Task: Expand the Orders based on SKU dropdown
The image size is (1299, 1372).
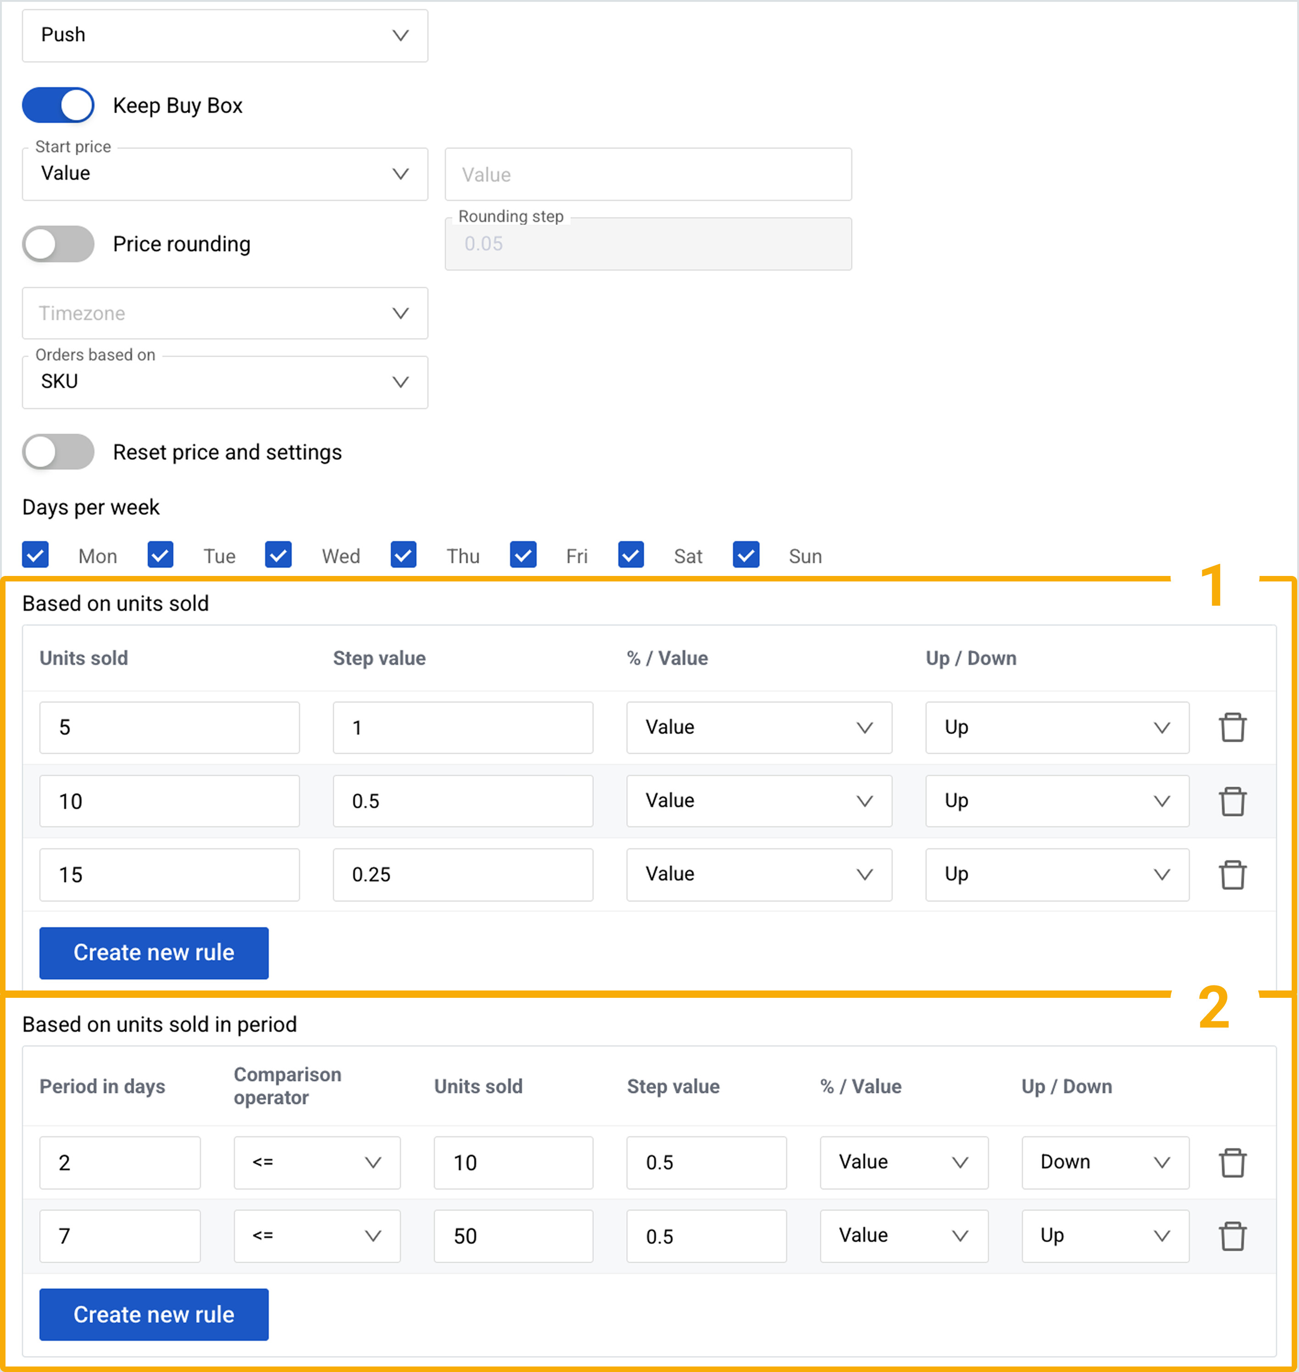Action: point(225,382)
